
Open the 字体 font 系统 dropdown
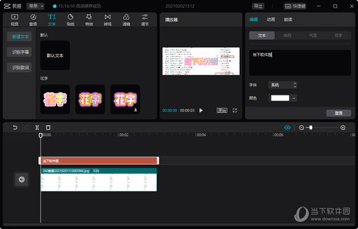tap(283, 85)
